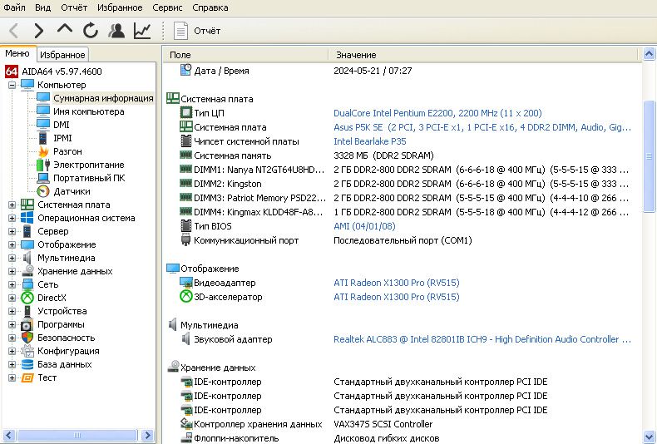Open the Realtek ALC883 audio link
This screenshot has width=657, height=444.
pos(482,339)
